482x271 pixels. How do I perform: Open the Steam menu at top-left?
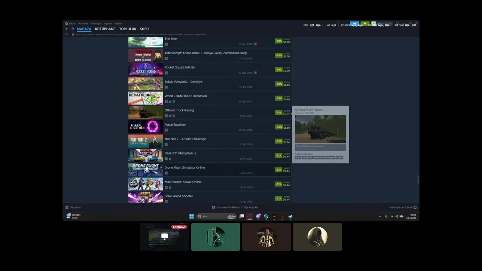tap(70, 23)
